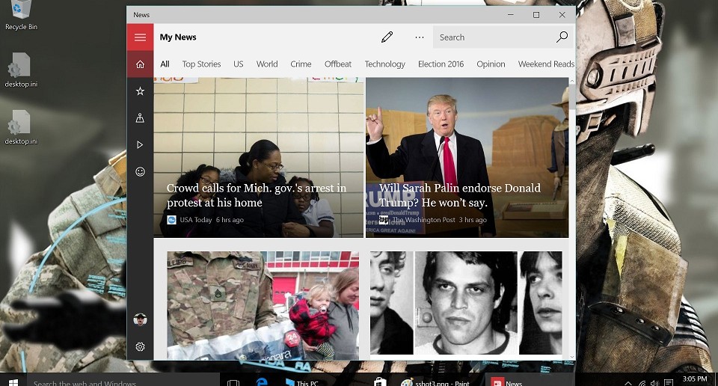The width and height of the screenshot is (718, 386).
Task: Open the Sarah Palin Trump article
Action: pos(467,158)
